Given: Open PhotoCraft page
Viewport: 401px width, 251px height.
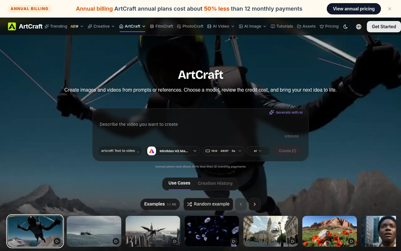Looking at the screenshot, I should [190, 26].
